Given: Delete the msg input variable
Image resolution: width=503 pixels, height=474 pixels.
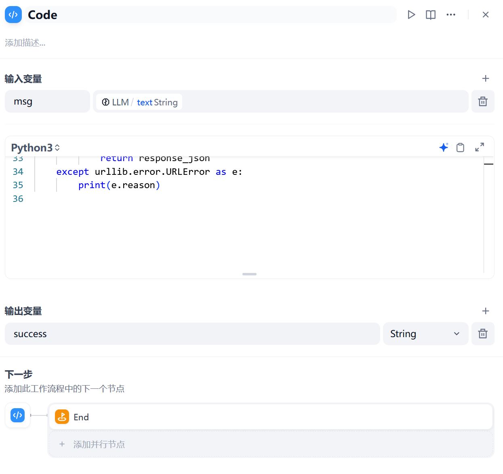Looking at the screenshot, I should (x=483, y=102).
